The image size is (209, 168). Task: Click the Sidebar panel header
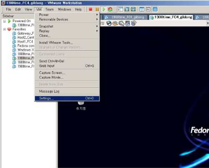point(18,16)
